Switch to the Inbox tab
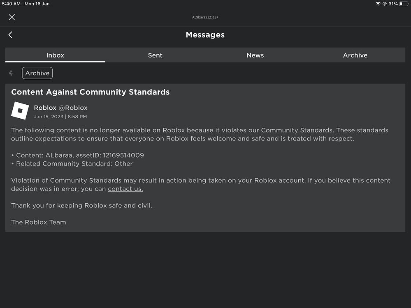 point(55,55)
